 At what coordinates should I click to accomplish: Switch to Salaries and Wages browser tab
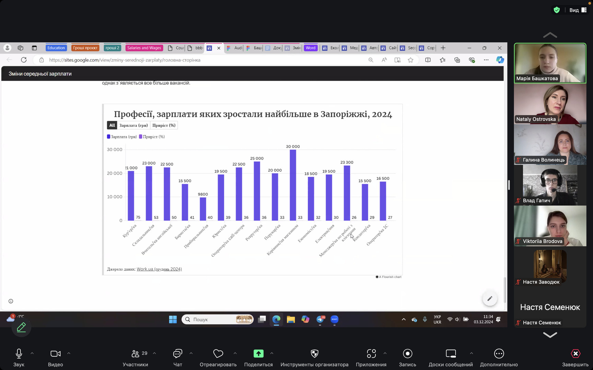click(144, 48)
